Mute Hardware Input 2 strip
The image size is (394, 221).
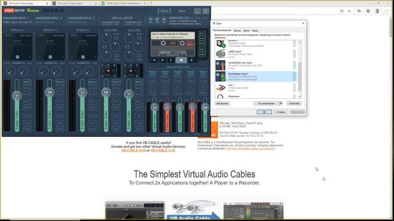60,129
